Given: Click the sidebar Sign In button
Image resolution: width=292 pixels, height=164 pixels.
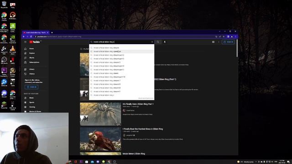Looking at the screenshot, I should (31, 87).
